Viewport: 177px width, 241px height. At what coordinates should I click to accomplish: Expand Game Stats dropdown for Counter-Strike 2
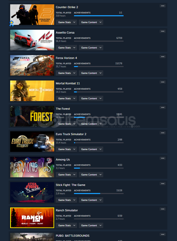(66, 22)
